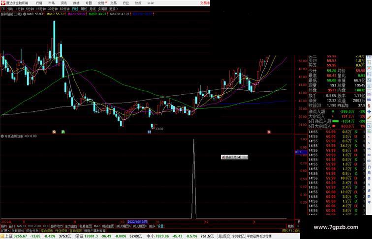Select the pencil drawing tool icon
This screenshot has width=372, height=239.
click(x=369, y=118)
